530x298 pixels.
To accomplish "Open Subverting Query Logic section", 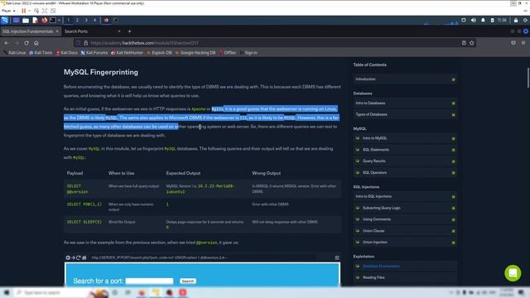I will coord(405,208).
